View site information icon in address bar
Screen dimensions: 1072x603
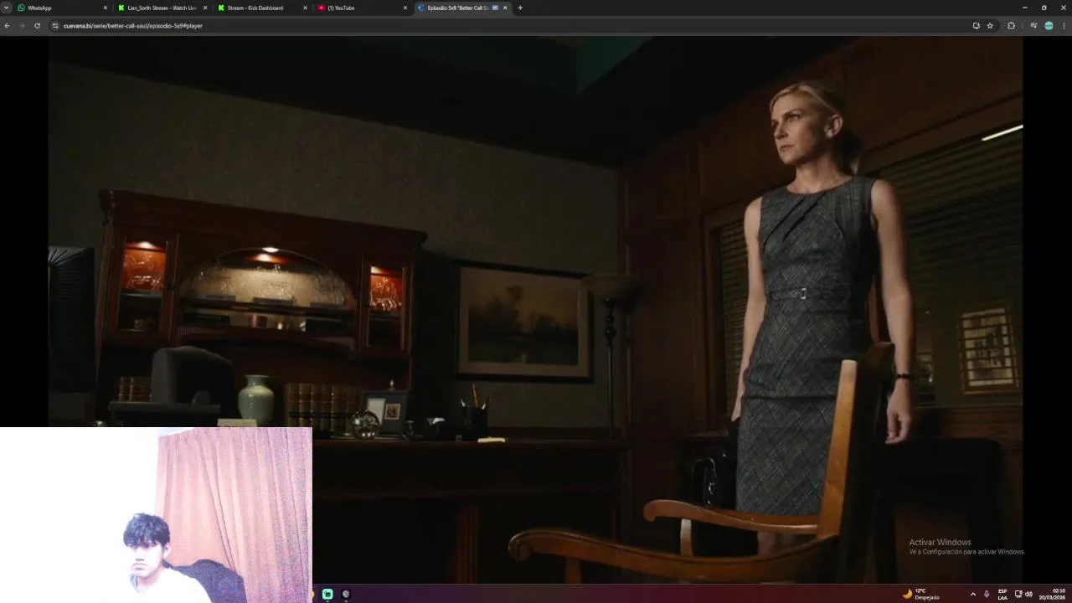coord(55,26)
